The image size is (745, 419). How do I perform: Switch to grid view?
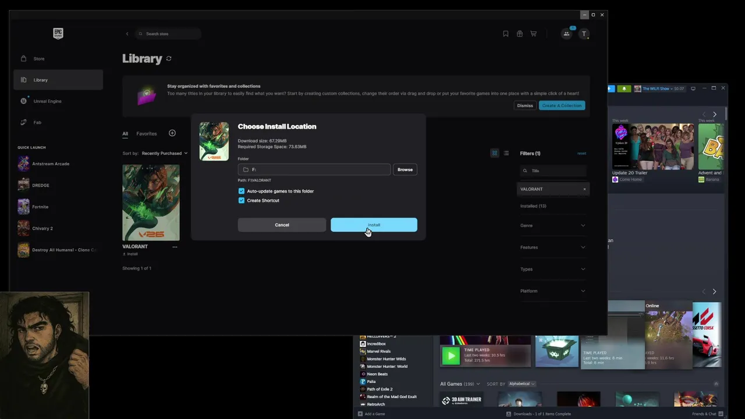coord(495,153)
